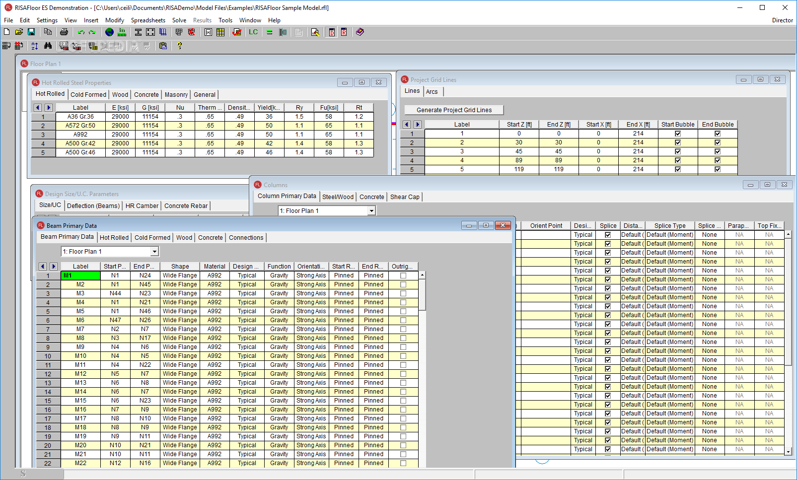Click the yellow spreadsheet grid icon
This screenshot has width=797, height=480.
[x=220, y=32]
